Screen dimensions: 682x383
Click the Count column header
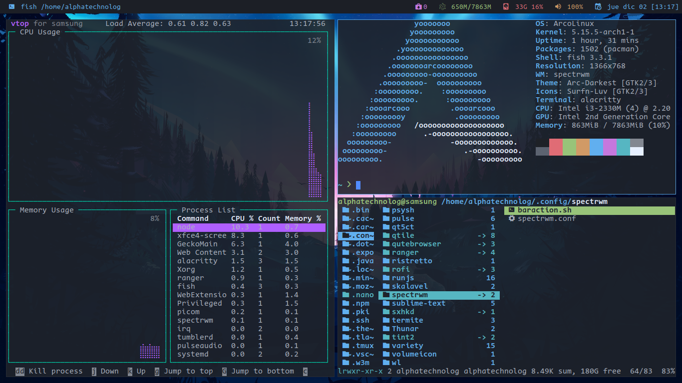(269, 219)
